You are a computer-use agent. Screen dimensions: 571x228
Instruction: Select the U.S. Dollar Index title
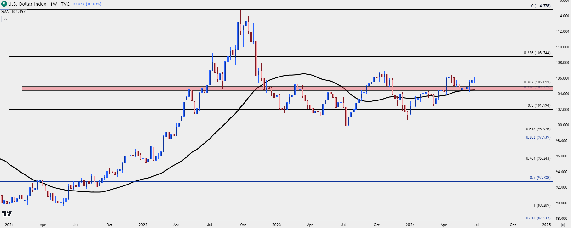pyautogui.click(x=27, y=4)
